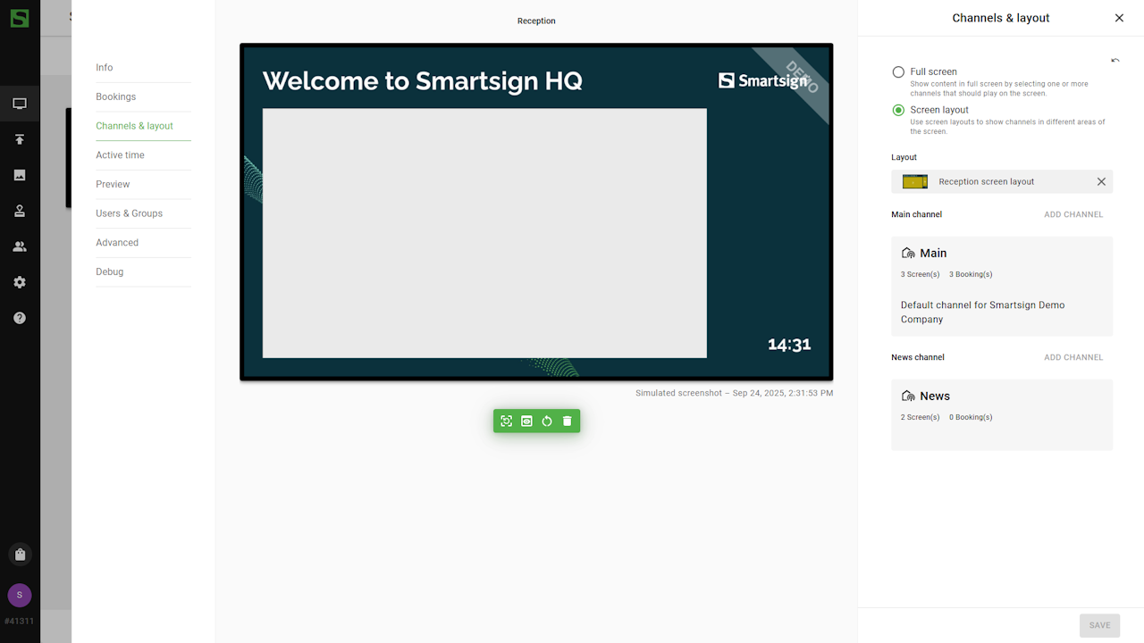Screen dimensions: 1144x643
Task: Select the Screen layout radio option
Action: [x=898, y=110]
